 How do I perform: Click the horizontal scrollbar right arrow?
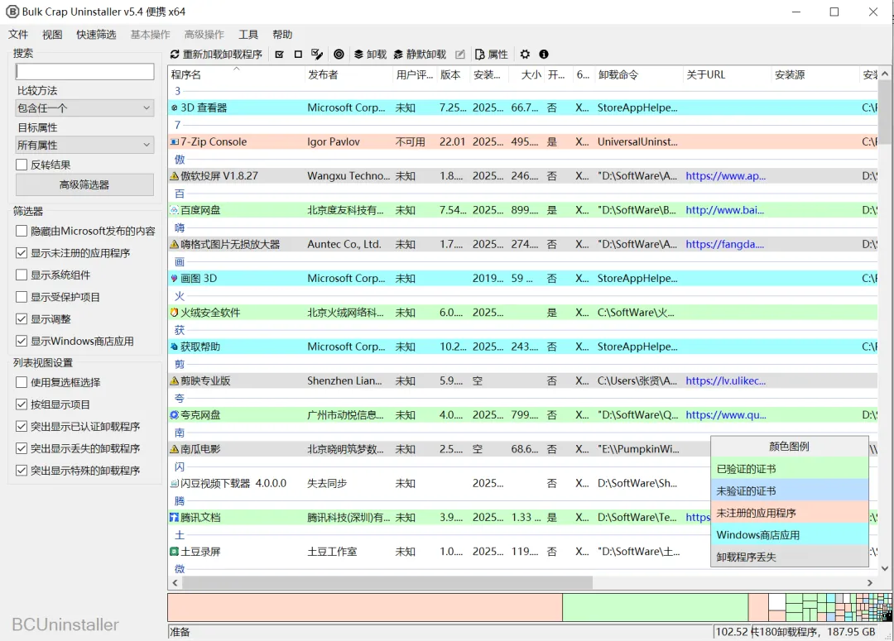869,582
